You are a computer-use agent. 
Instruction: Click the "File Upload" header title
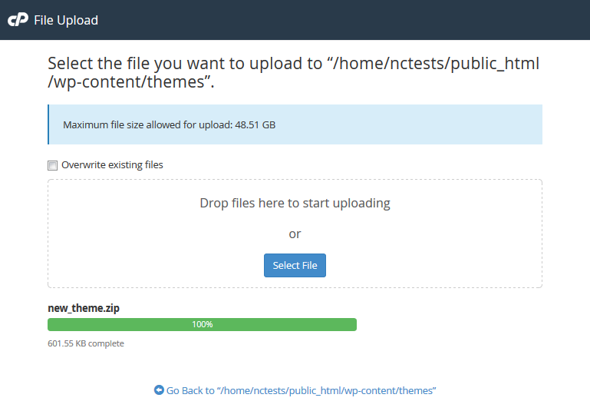66,20
